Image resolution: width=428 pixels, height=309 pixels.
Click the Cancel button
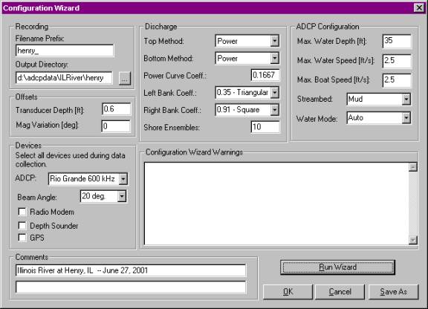[x=340, y=292]
